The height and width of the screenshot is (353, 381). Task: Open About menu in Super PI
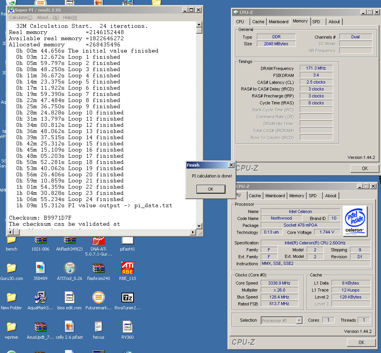click(48, 17)
